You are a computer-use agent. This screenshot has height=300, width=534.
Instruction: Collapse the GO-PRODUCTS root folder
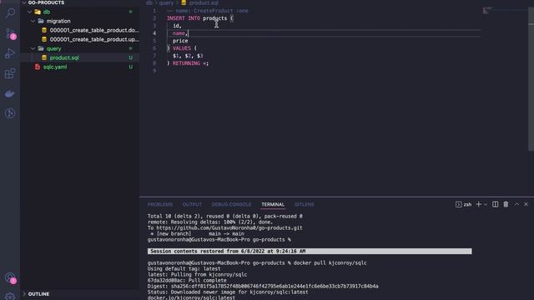tap(24, 2)
